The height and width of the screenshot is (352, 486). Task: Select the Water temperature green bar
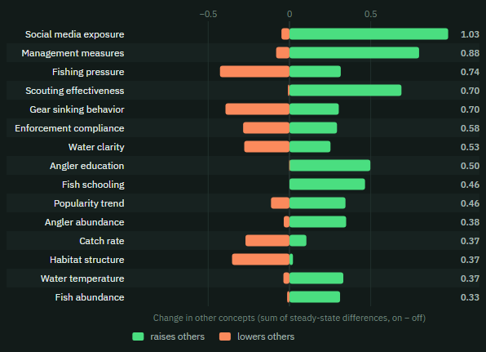[x=316, y=278]
